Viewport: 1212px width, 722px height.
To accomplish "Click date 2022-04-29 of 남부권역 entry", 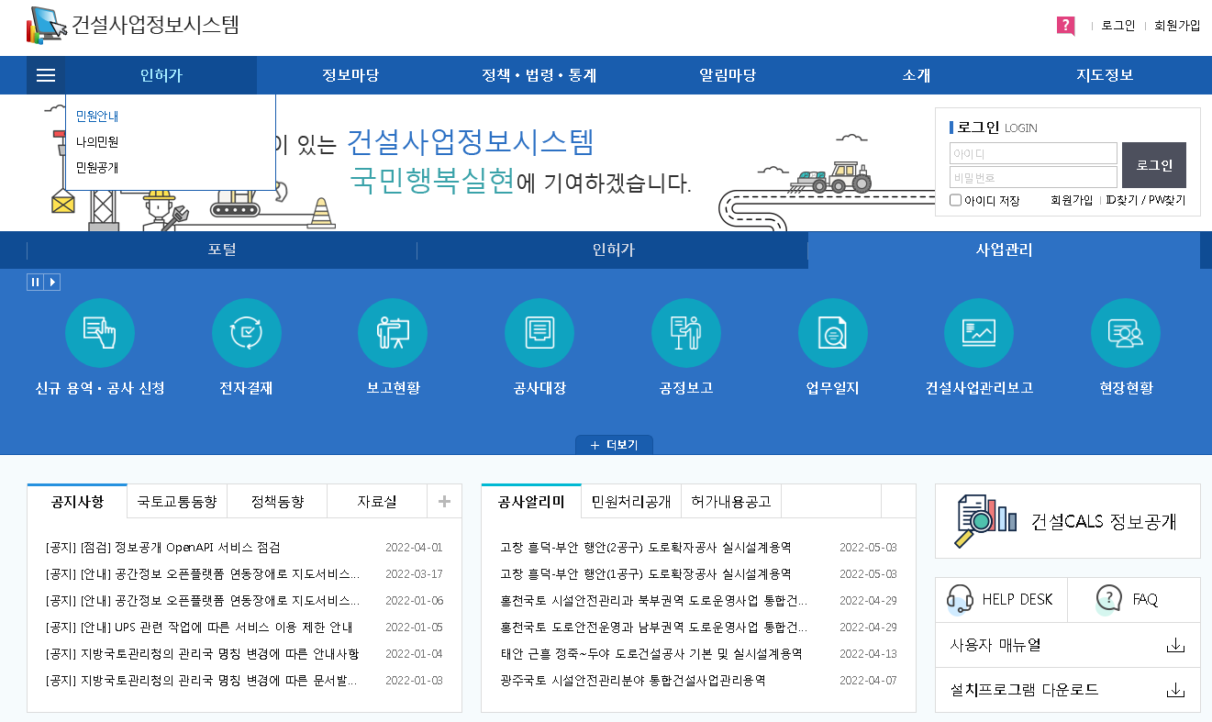I will point(868,628).
